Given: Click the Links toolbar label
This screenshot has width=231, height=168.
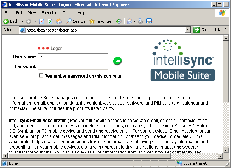Looking at the screenshot, I should point(217,30).
